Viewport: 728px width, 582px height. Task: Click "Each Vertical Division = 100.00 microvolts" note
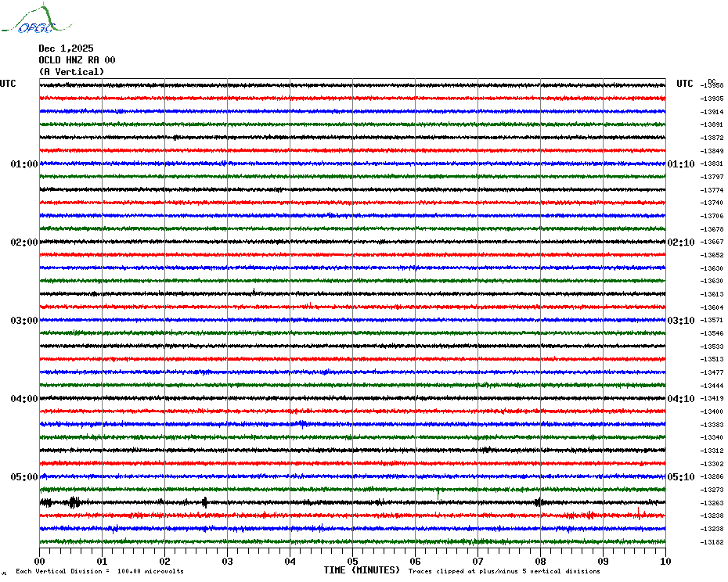click(x=100, y=571)
